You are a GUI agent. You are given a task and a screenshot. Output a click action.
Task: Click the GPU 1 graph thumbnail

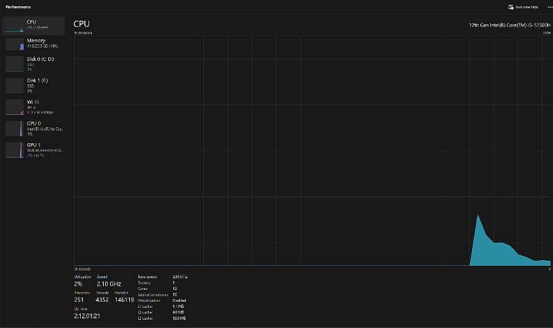pos(14,150)
